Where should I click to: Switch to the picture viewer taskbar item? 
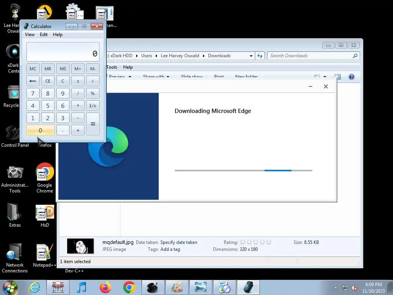(200, 287)
